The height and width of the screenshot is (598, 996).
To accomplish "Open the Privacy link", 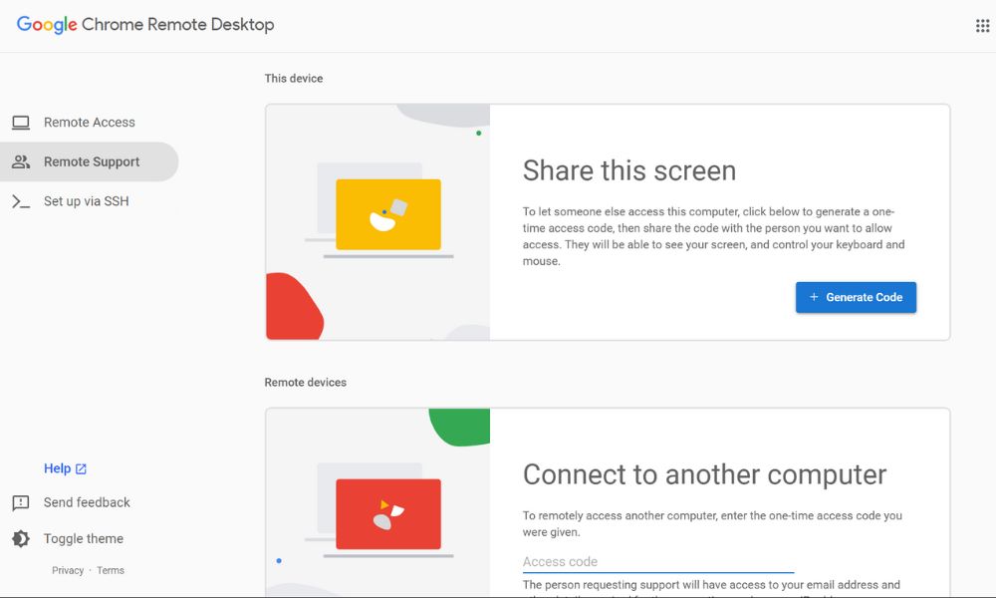I will click(x=68, y=571).
